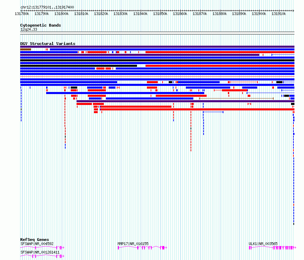Click the SFSWAP NM_004592 gene model glyph
This screenshot has height=260, width=304.
coord(42,248)
